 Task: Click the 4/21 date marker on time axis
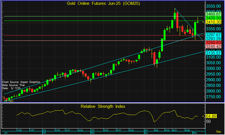(x=175, y=130)
